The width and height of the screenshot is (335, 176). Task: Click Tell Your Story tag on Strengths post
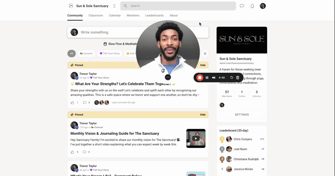coord(99,78)
